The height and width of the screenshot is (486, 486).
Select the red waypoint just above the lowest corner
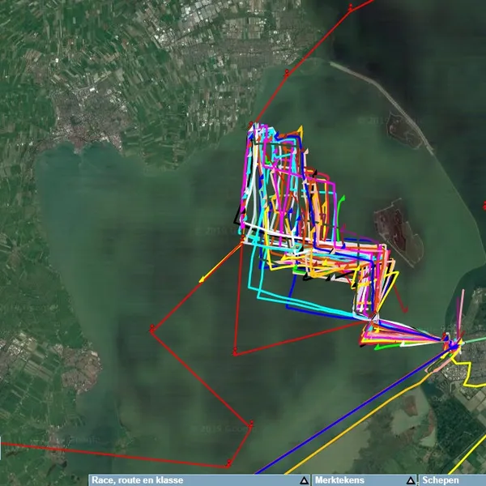tap(250, 424)
